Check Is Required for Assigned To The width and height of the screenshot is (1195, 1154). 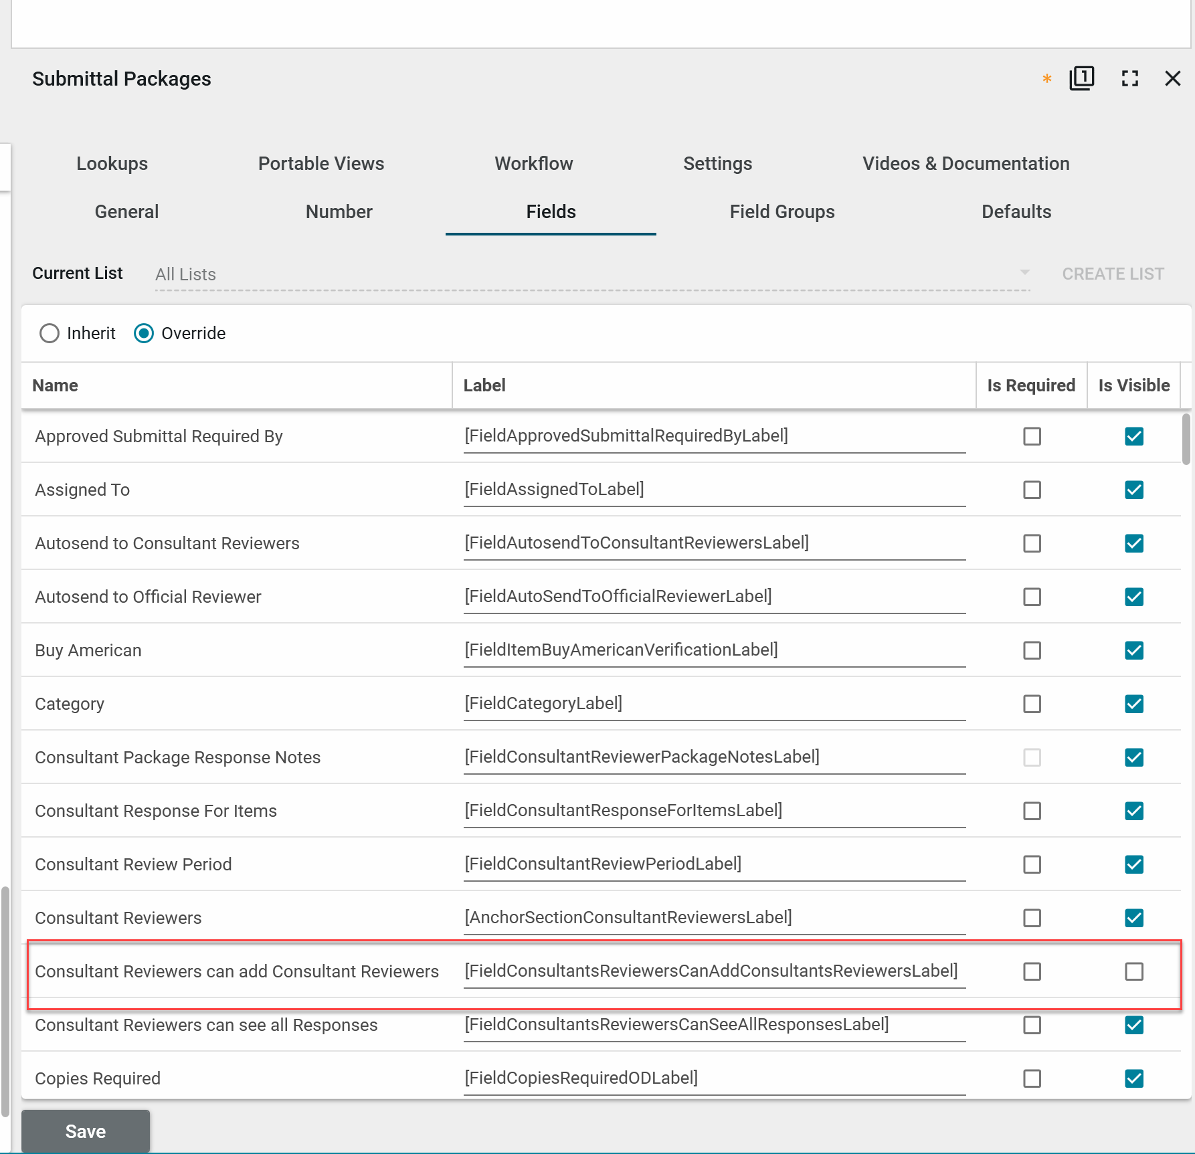pos(1032,490)
